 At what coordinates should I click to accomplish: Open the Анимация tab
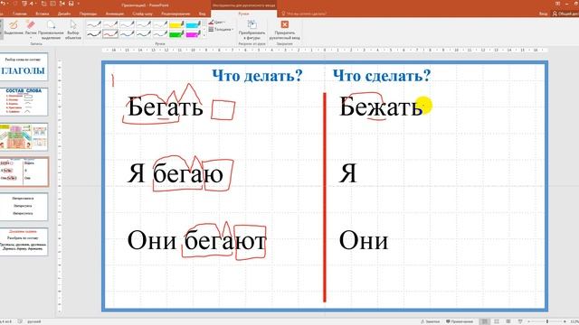coord(115,14)
